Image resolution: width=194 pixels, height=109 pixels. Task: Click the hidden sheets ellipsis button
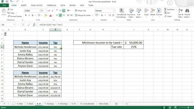pyautogui.click(x=13, y=104)
